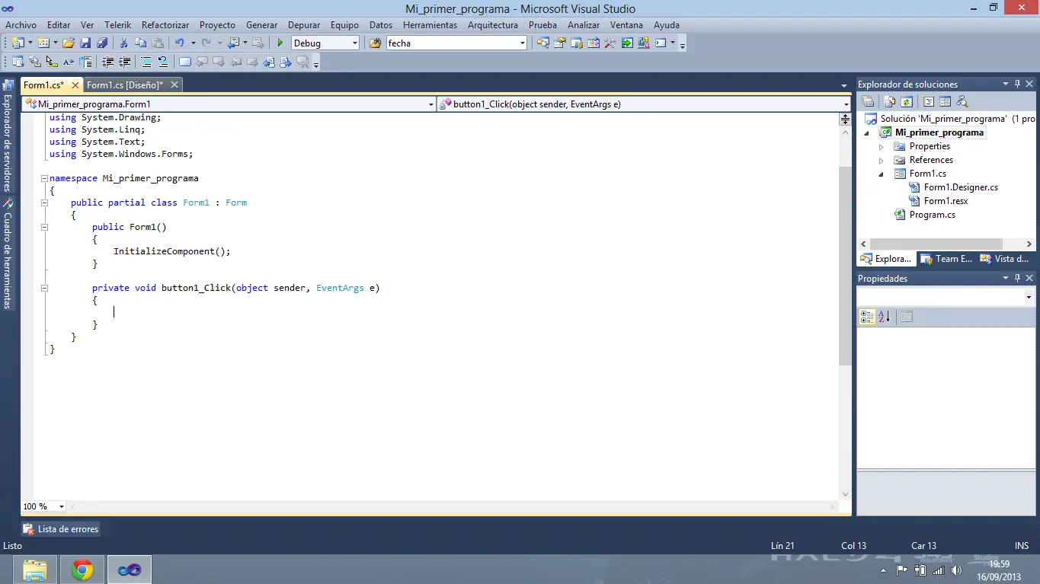Open the fecha search box dropdown
This screenshot has height=584, width=1040.
pos(523,43)
